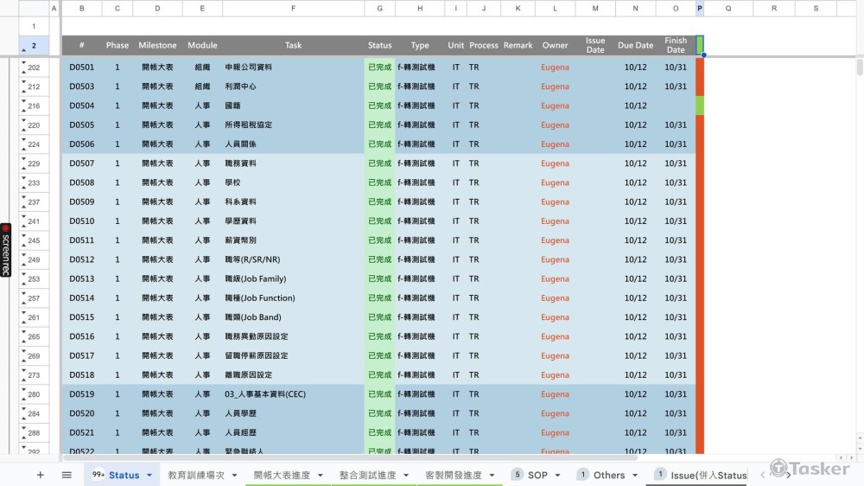Screen dimensions: 864x486
Task: Switch to the Others sheet tab
Action: pos(609,475)
